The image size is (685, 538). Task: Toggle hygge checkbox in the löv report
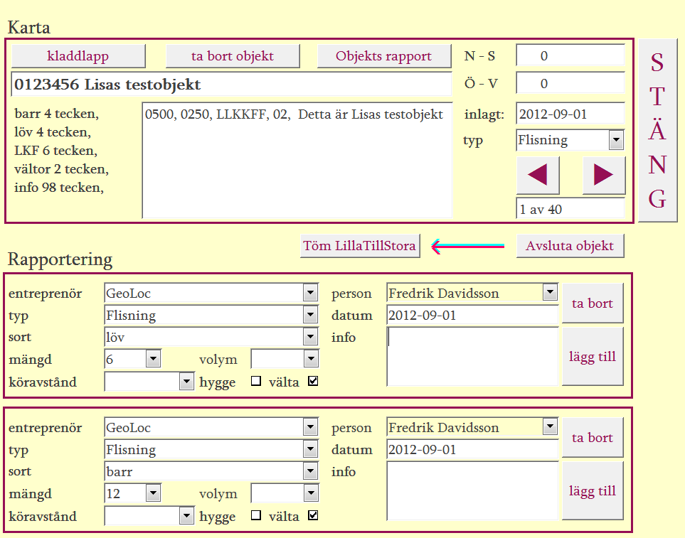click(256, 382)
